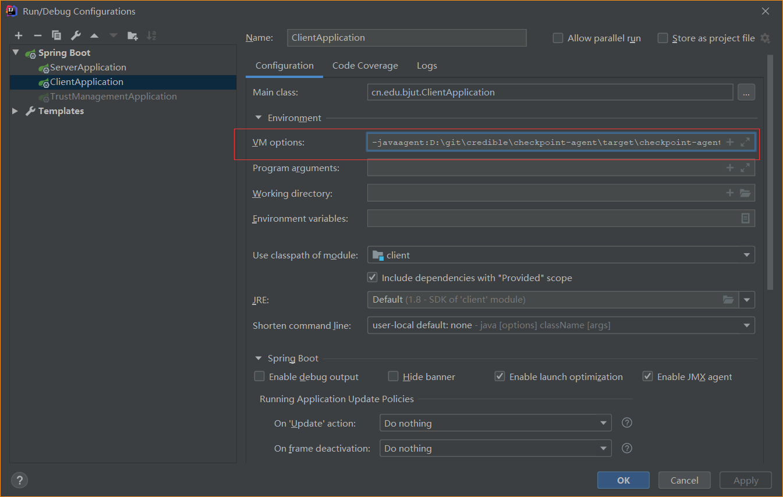The image size is (783, 497).
Task: Select ServerApplication in the configuration tree
Action: point(88,68)
